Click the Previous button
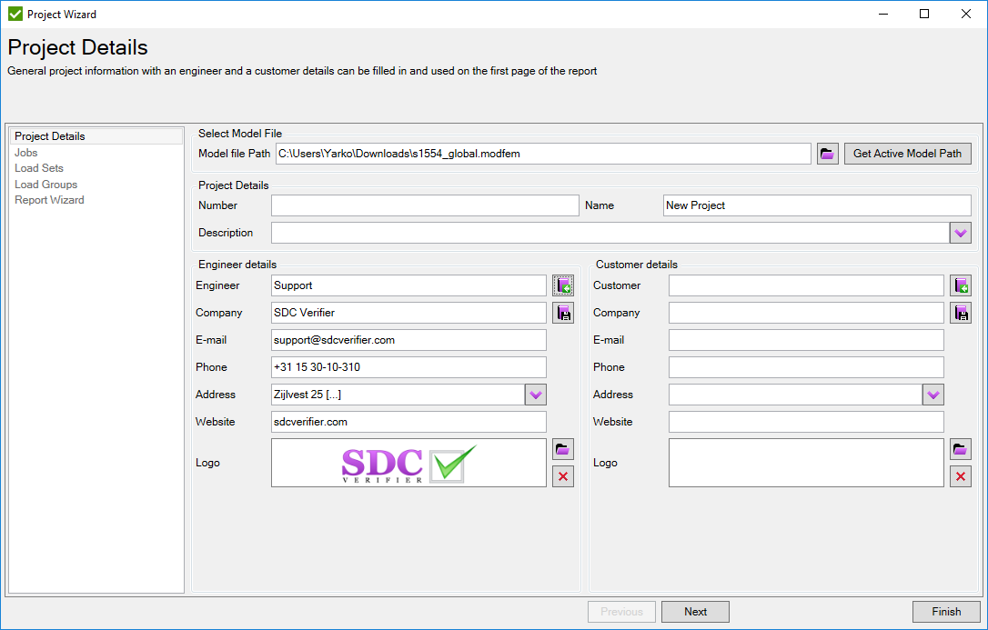This screenshot has height=630, width=988. pos(622,612)
